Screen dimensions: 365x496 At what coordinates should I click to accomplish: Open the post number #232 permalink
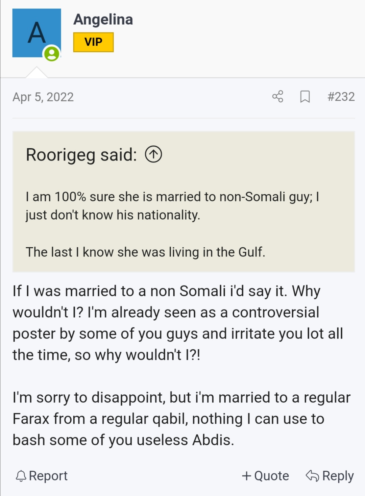[x=341, y=97]
